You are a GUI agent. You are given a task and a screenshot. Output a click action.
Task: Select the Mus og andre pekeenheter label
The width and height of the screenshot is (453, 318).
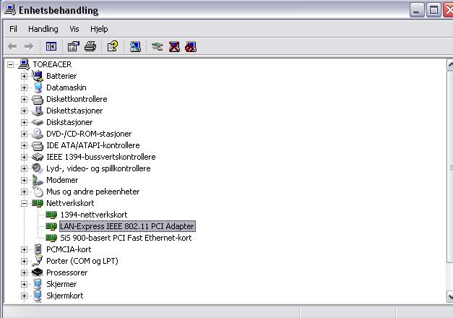(92, 192)
